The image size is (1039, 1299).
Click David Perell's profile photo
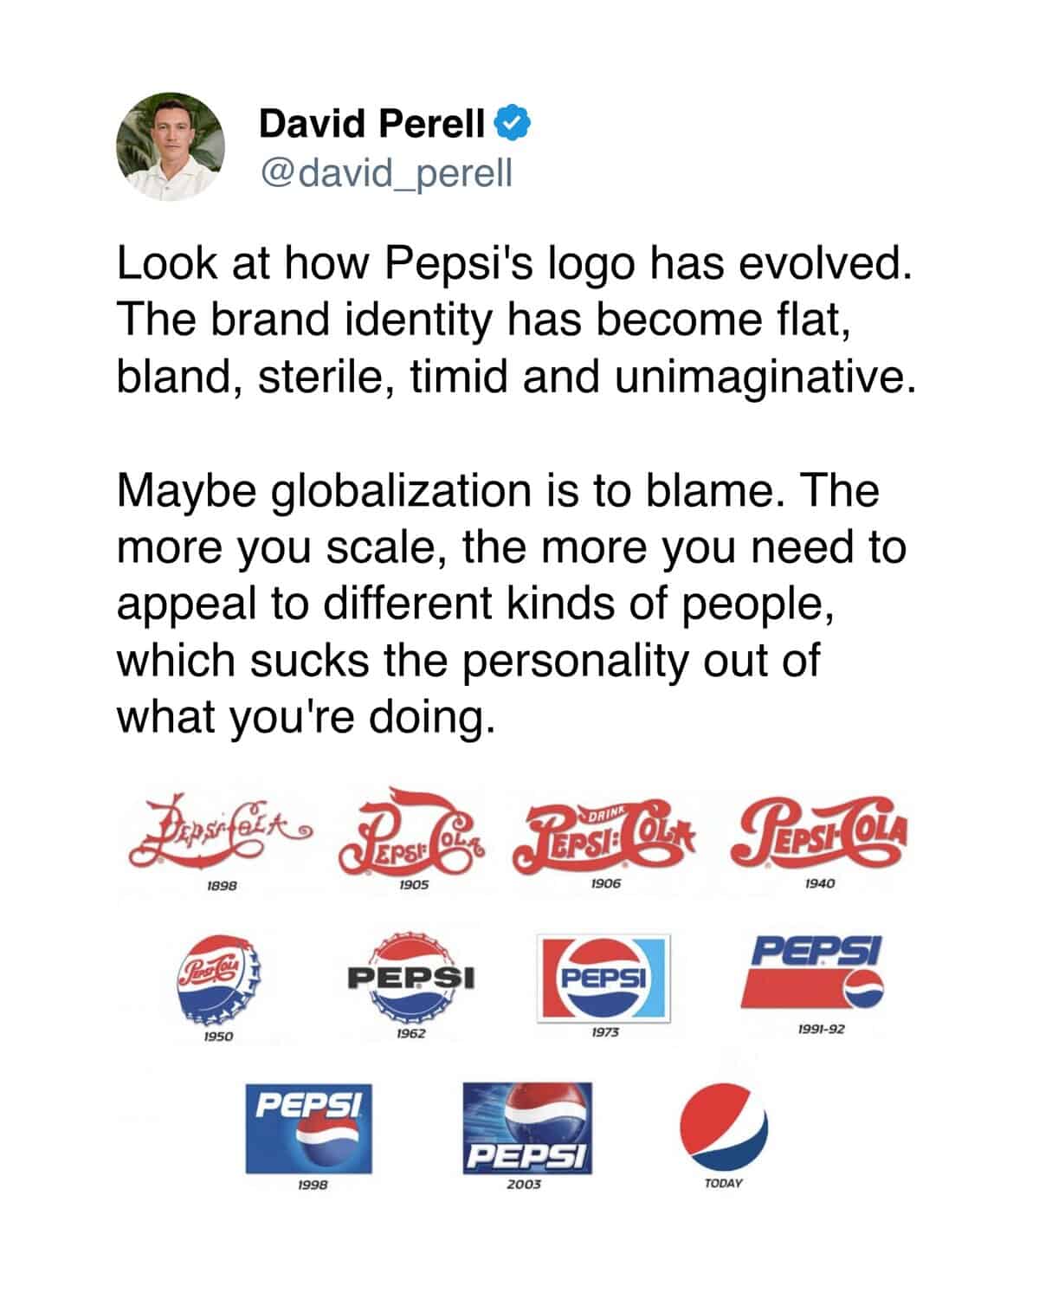point(171,146)
